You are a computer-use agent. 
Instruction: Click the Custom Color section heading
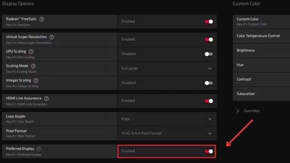pyautogui.click(x=246, y=4)
